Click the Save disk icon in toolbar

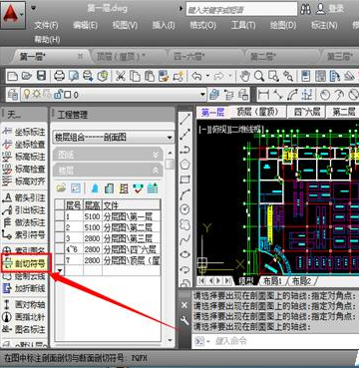click(x=41, y=76)
